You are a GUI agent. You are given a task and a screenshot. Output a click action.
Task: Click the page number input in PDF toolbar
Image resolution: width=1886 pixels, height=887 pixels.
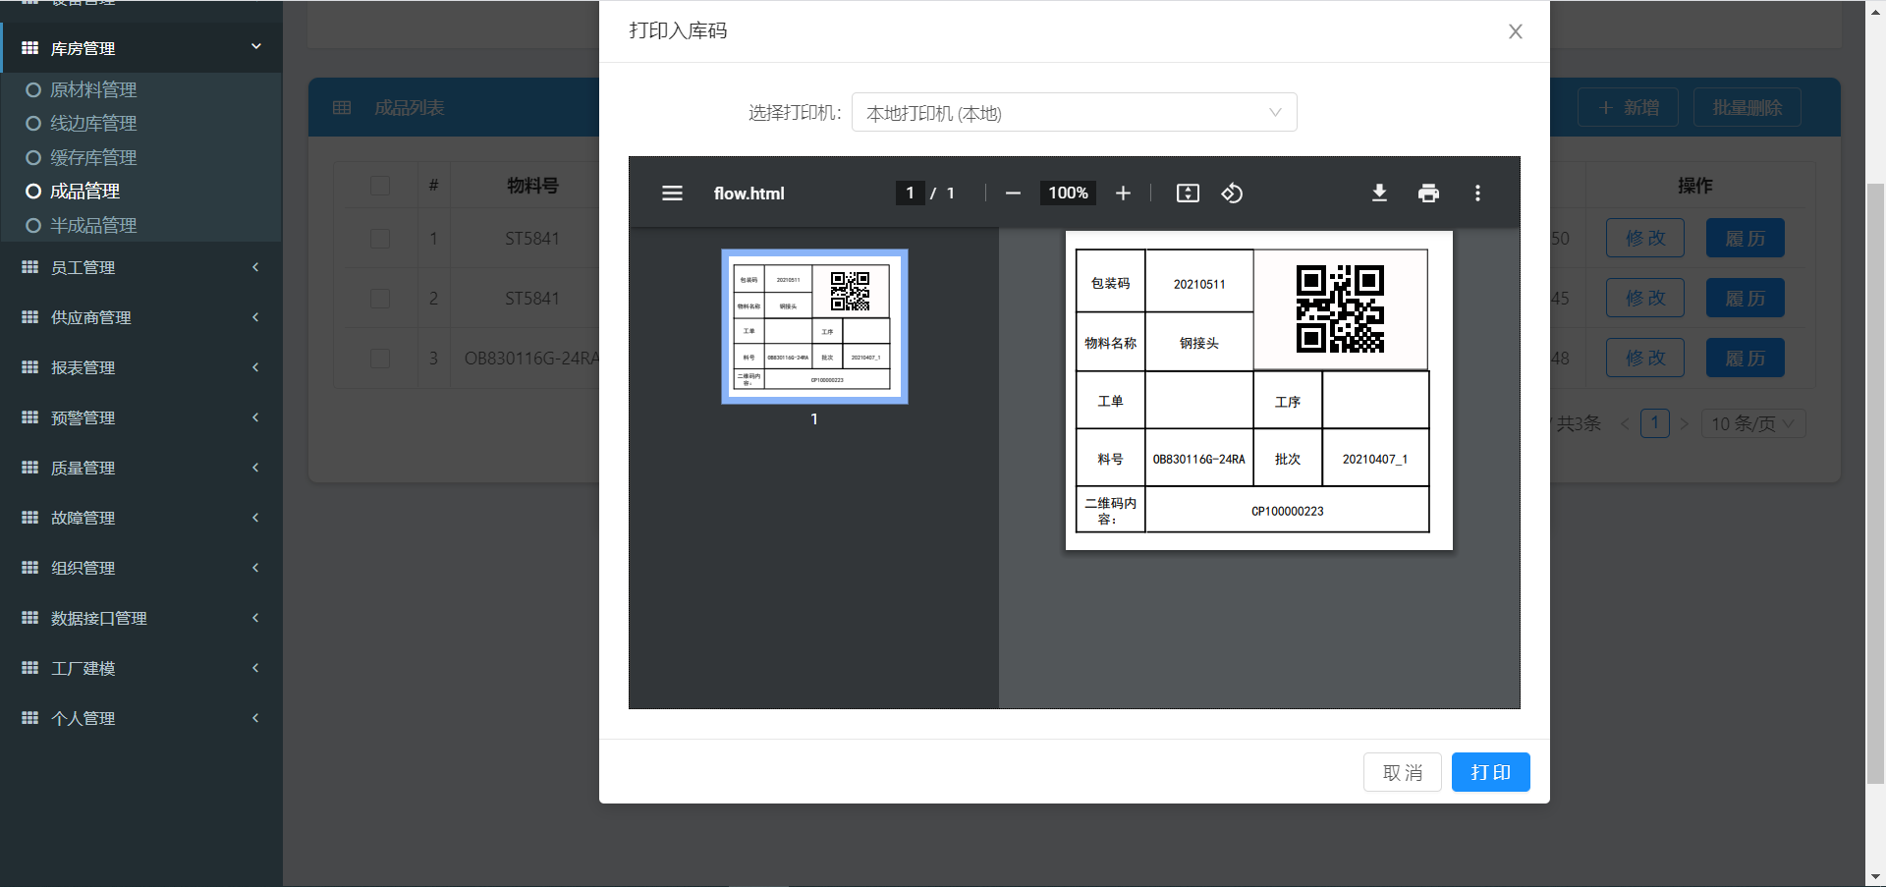coord(910,194)
